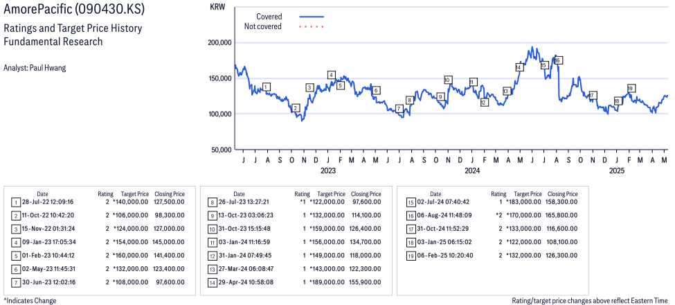Click the closing price 127,500.00

click(169, 202)
